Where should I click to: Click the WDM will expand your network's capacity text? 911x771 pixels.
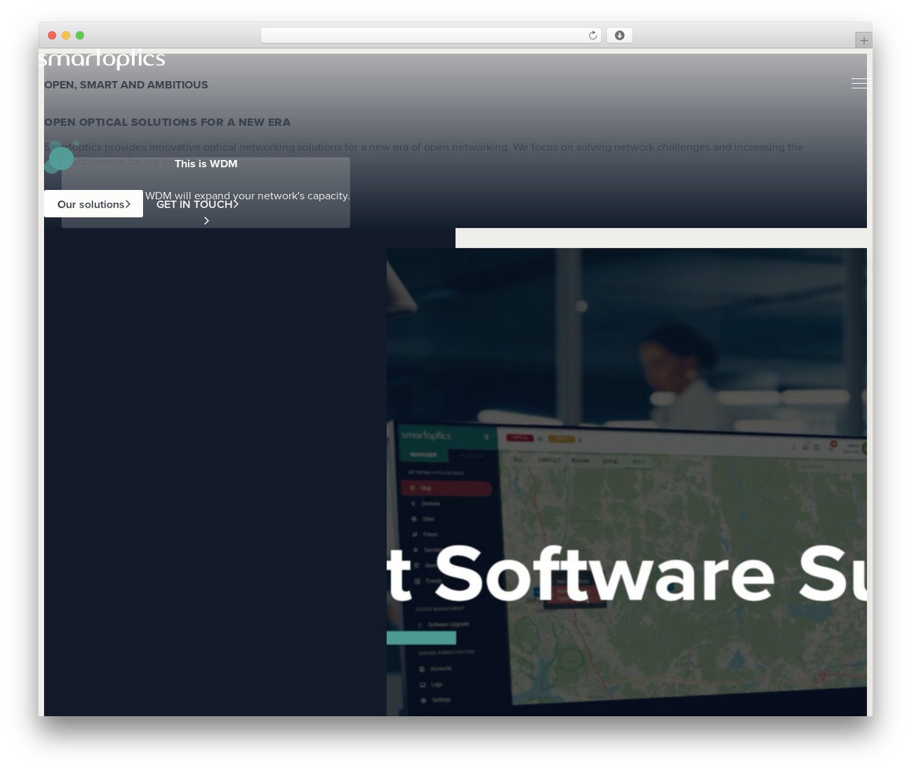[x=247, y=196]
